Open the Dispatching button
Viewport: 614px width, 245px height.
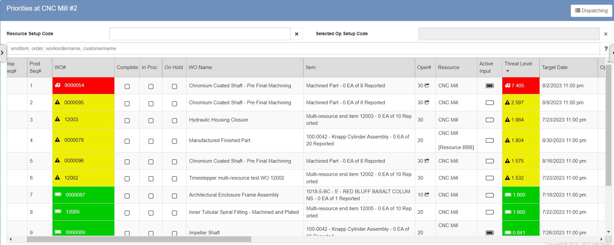click(x=591, y=11)
